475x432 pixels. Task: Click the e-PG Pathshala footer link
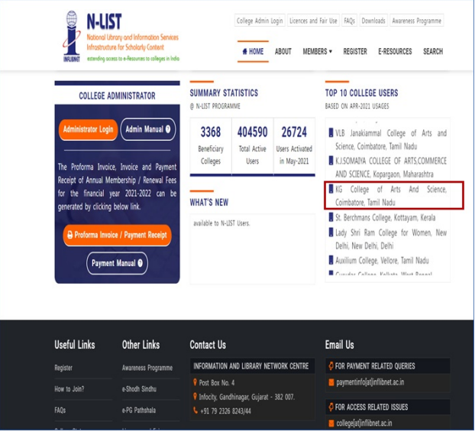[x=139, y=411]
